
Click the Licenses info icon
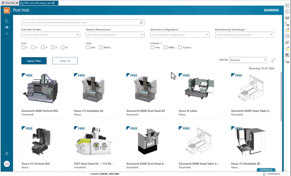161,43
